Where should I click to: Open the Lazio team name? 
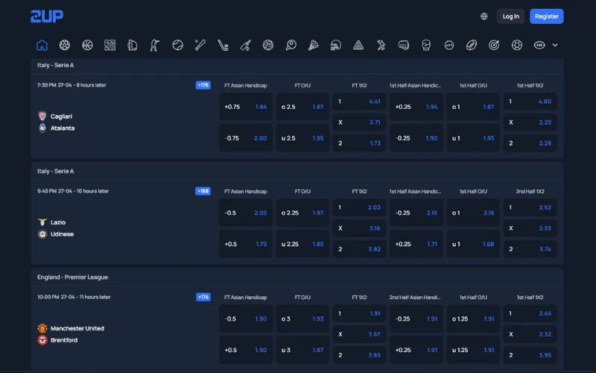[58, 222]
